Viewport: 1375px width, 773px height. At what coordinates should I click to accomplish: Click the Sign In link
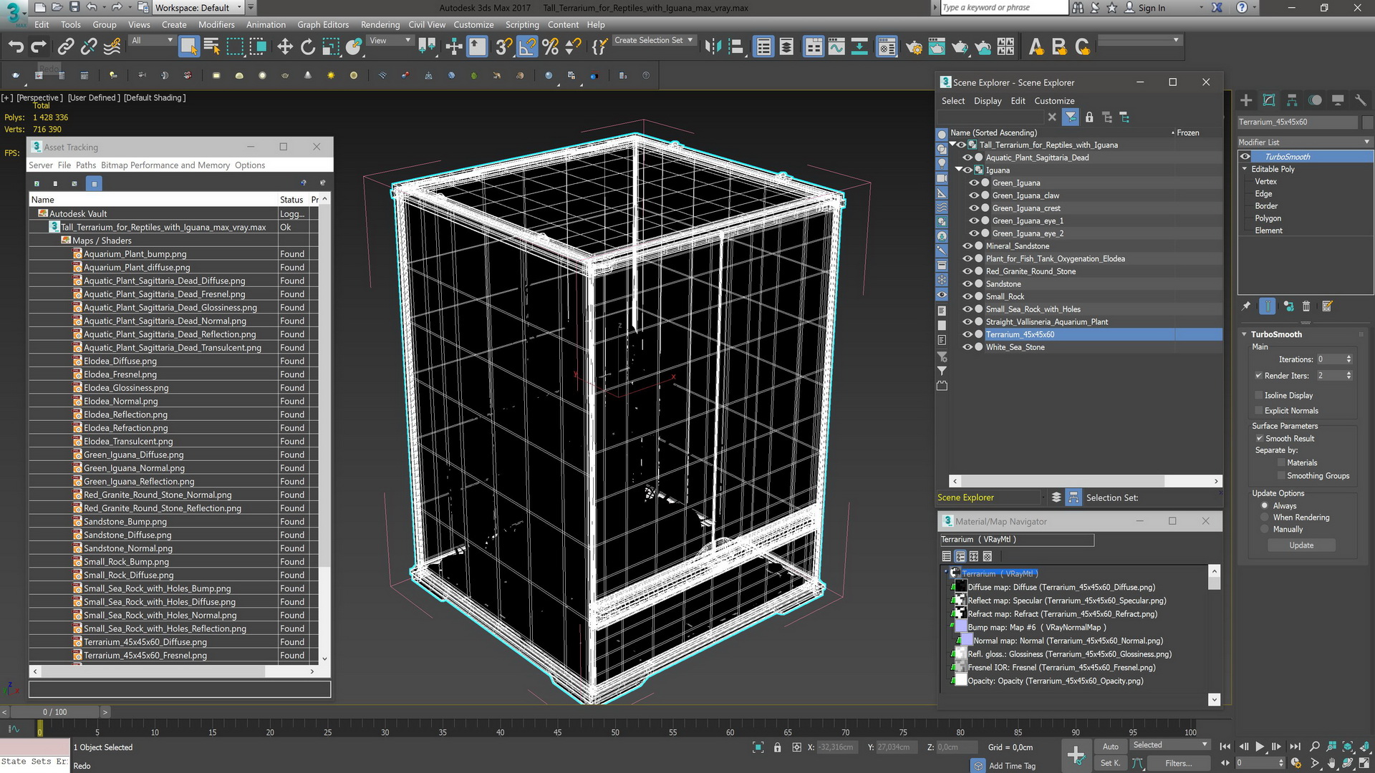1152,8
